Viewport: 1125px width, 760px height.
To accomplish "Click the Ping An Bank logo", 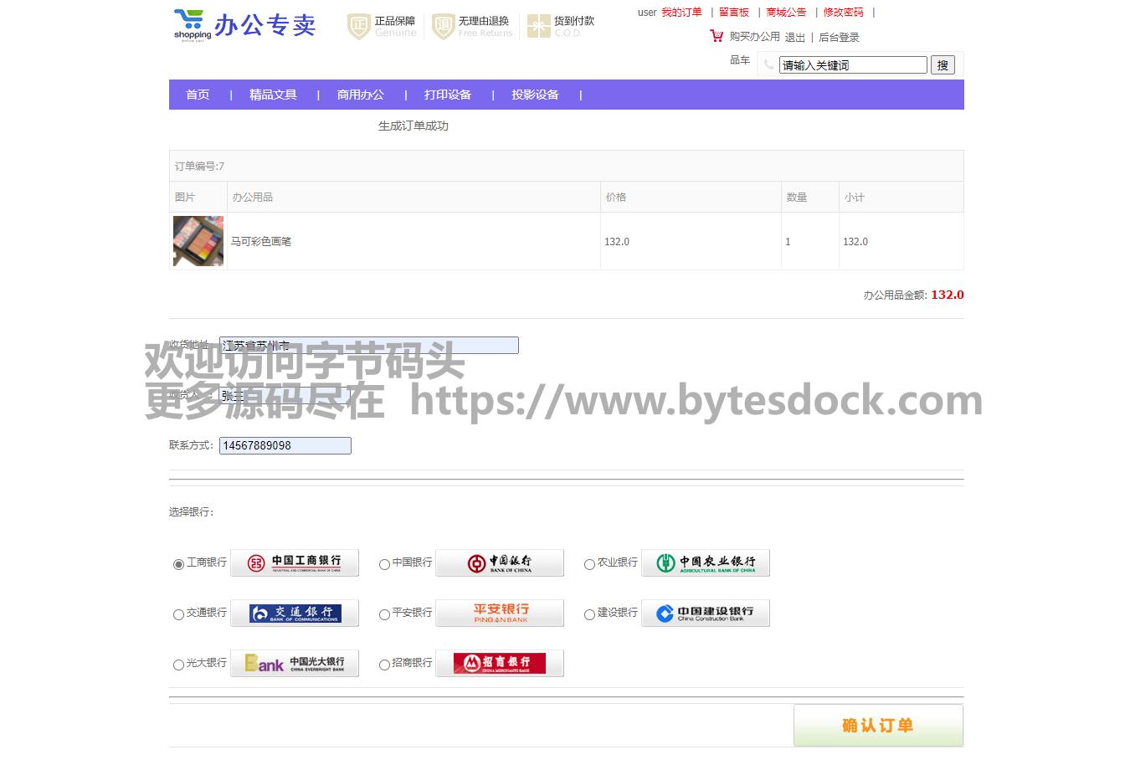I will (x=500, y=614).
